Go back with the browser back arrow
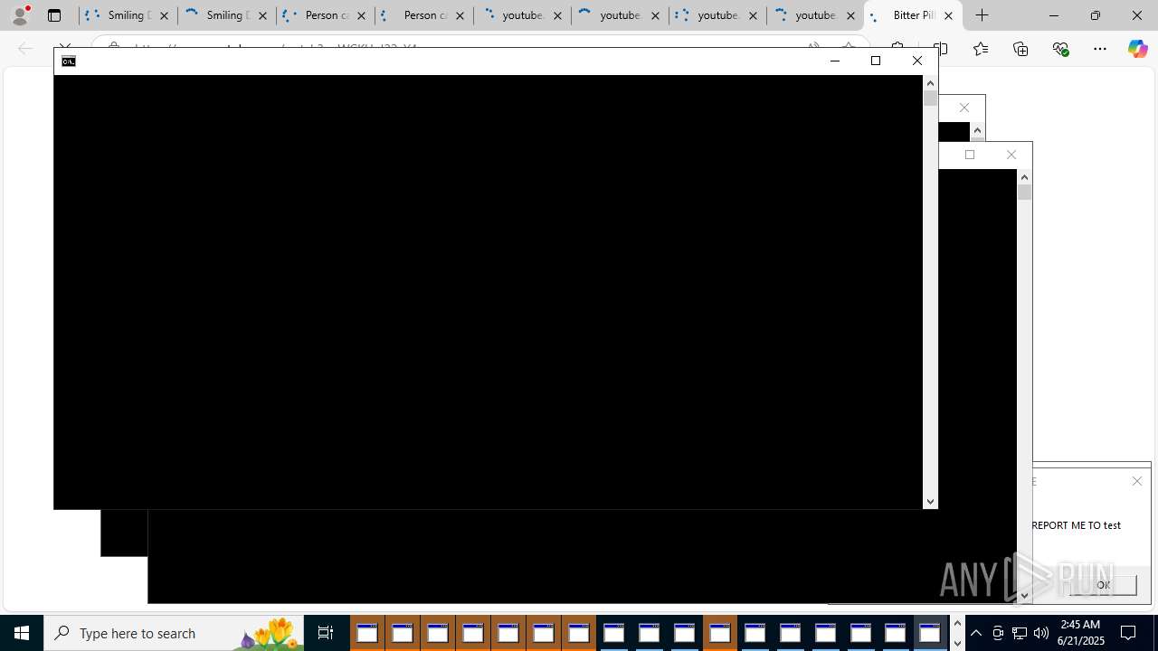Screen dimensions: 1158x651 click(x=25, y=49)
